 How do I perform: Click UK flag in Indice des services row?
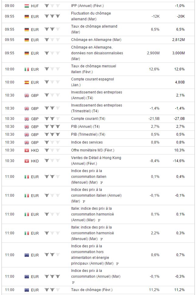pos(26,142)
